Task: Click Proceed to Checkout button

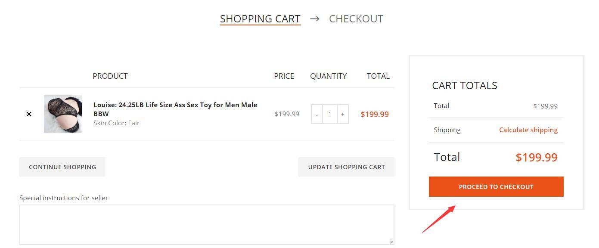Action: (496, 186)
